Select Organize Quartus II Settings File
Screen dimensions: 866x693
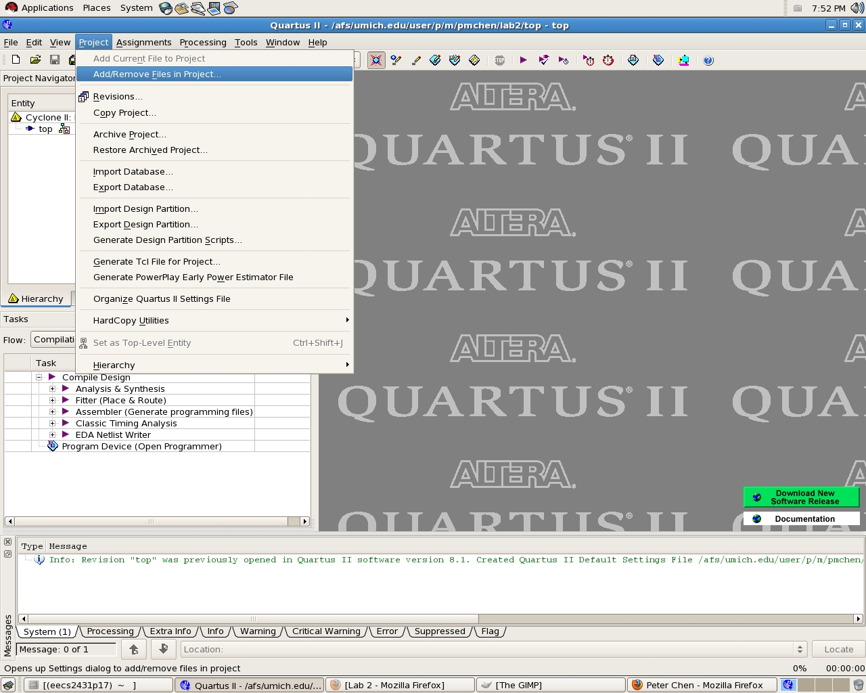point(214,299)
